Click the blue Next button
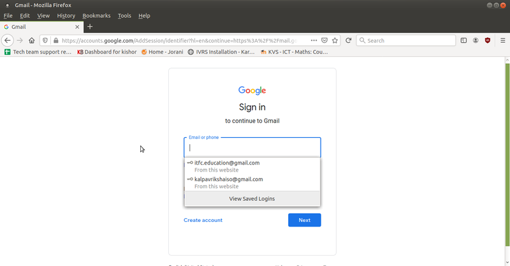 click(305, 220)
